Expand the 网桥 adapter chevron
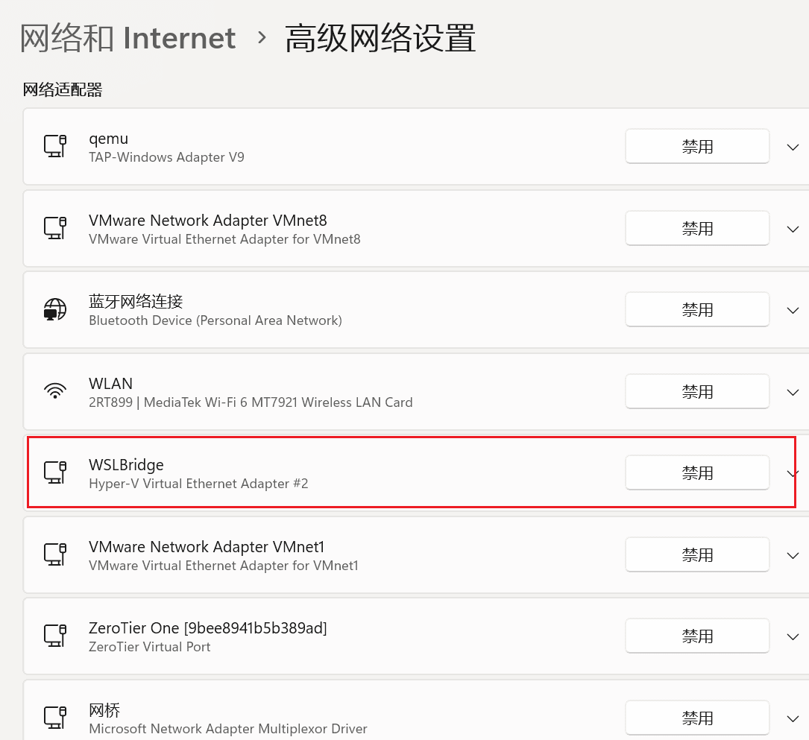Screen dimensions: 809x740 click(x=793, y=718)
